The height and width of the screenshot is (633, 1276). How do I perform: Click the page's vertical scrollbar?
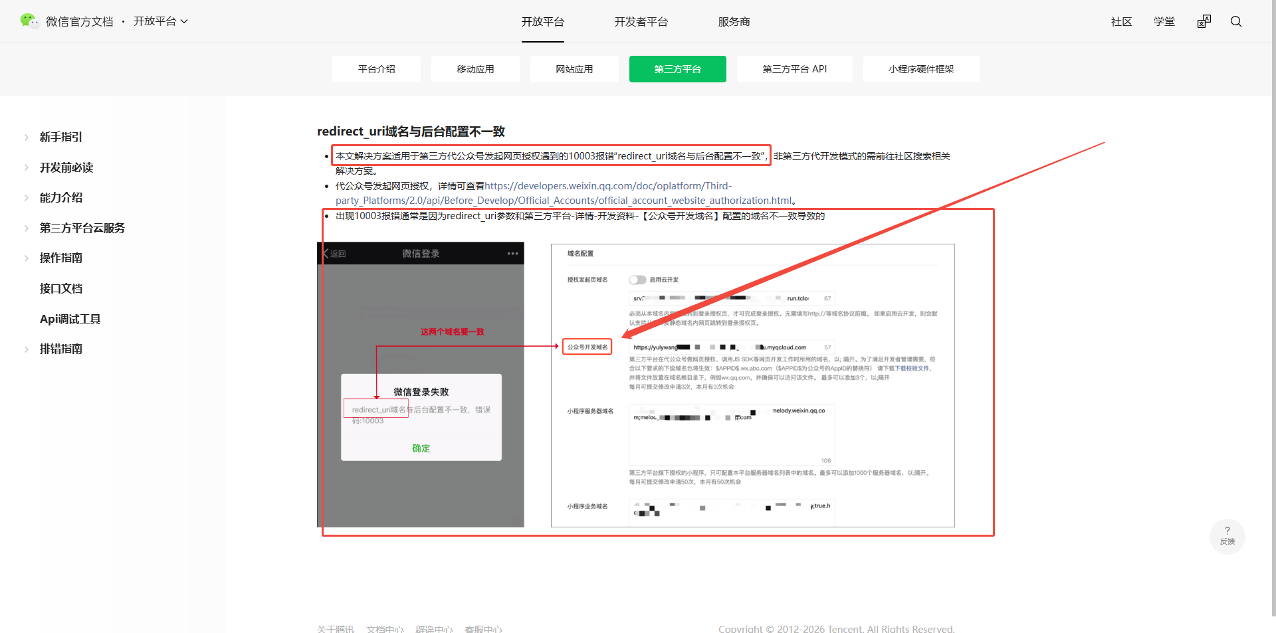(x=1273, y=308)
